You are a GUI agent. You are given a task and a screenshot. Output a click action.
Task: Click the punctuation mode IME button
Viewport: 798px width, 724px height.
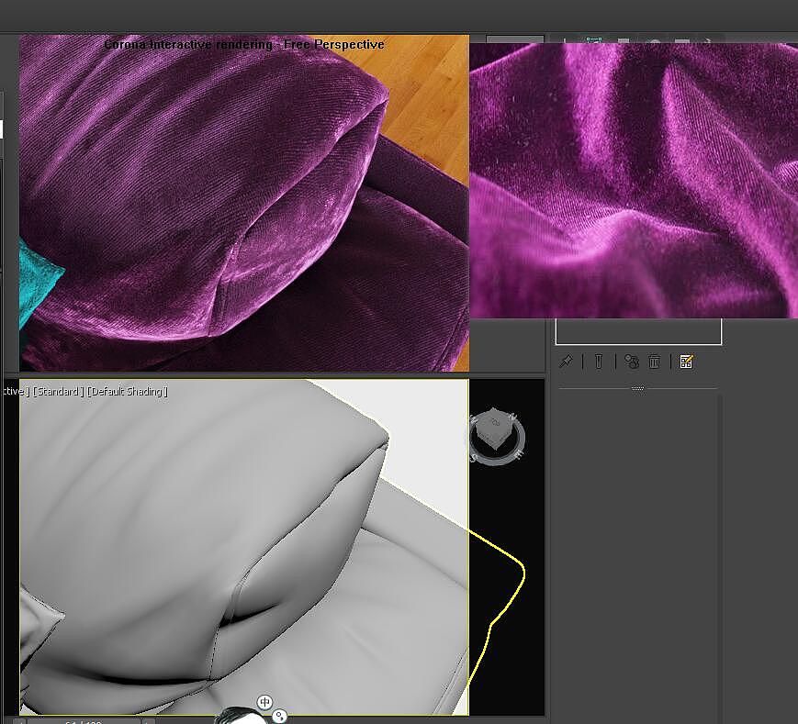[x=279, y=717]
